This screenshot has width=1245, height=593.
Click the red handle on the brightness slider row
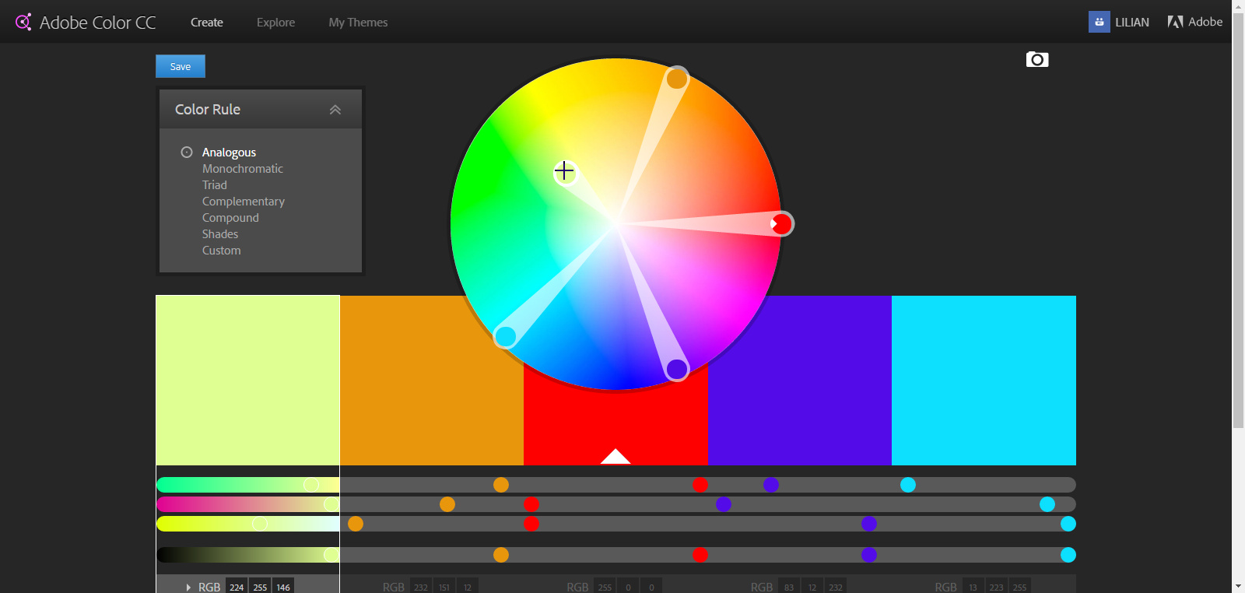(700, 555)
